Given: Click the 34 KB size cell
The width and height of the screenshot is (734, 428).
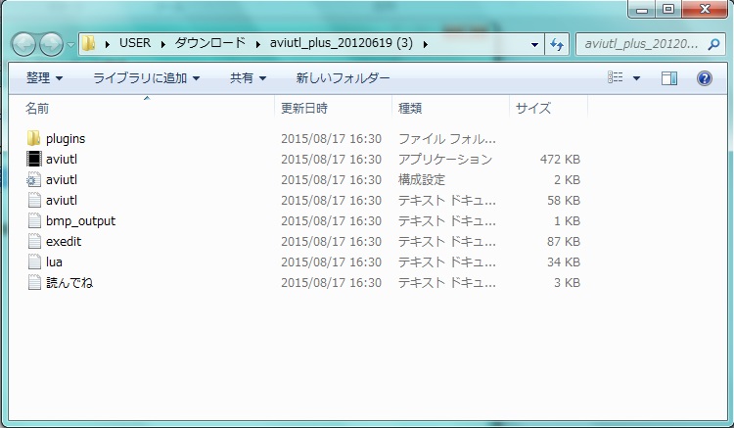Looking at the screenshot, I should pyautogui.click(x=564, y=262).
